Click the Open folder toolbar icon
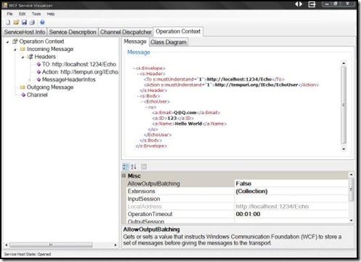 click(16, 23)
